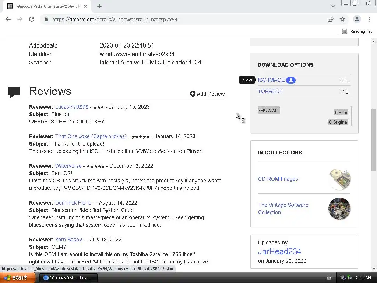Open the browser profile icon
Viewport: 377px width, 283px height.
(x=357, y=20)
